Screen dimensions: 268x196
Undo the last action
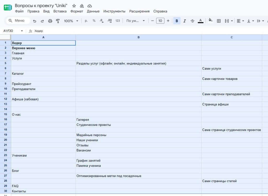35,21
